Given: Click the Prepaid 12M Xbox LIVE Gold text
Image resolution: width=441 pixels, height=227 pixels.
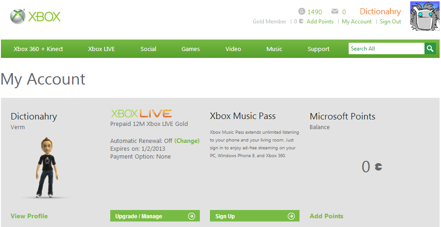Looking at the screenshot, I should click(x=149, y=124).
